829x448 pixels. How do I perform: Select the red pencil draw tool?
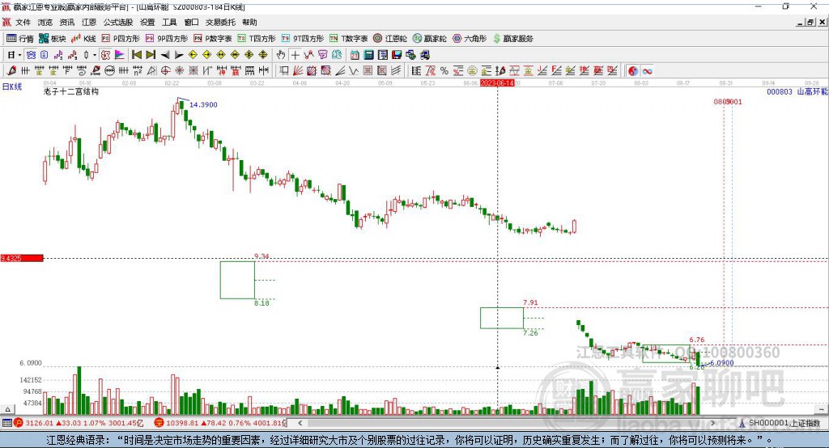coord(11,71)
